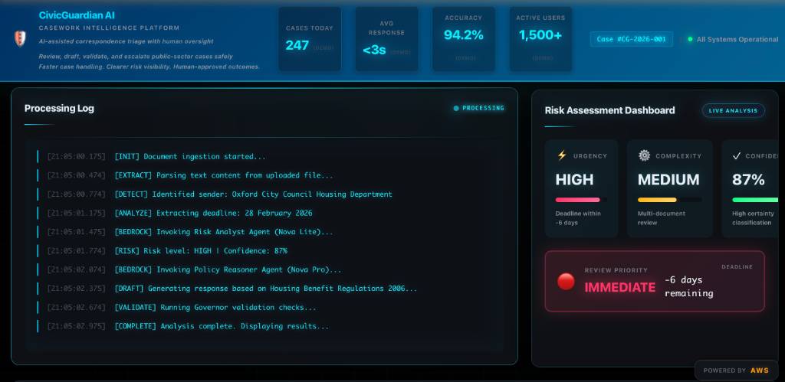The width and height of the screenshot is (785, 382).
Task: Click the Accuracy 94.2% card
Action: (464, 39)
